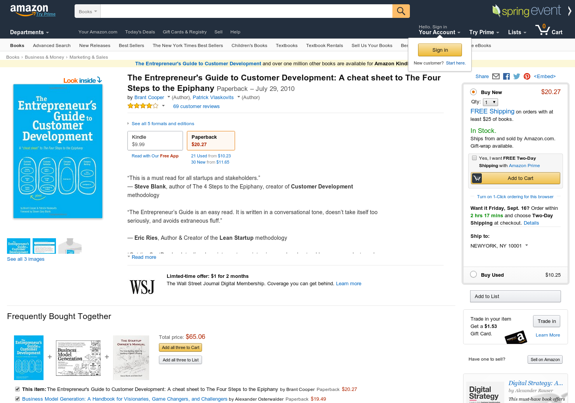
Task: Open Today's Deals
Action: tap(140, 32)
